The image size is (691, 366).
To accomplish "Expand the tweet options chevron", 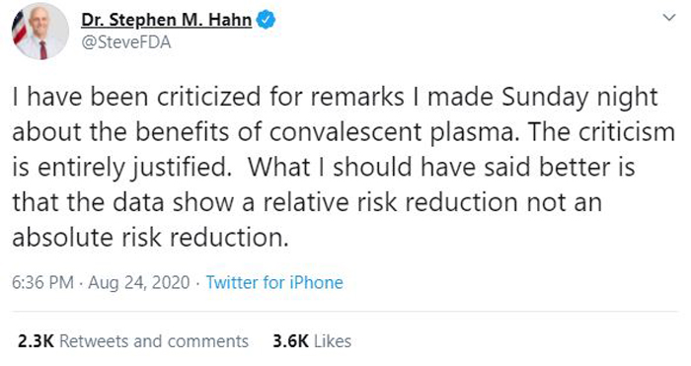I will click(669, 18).
